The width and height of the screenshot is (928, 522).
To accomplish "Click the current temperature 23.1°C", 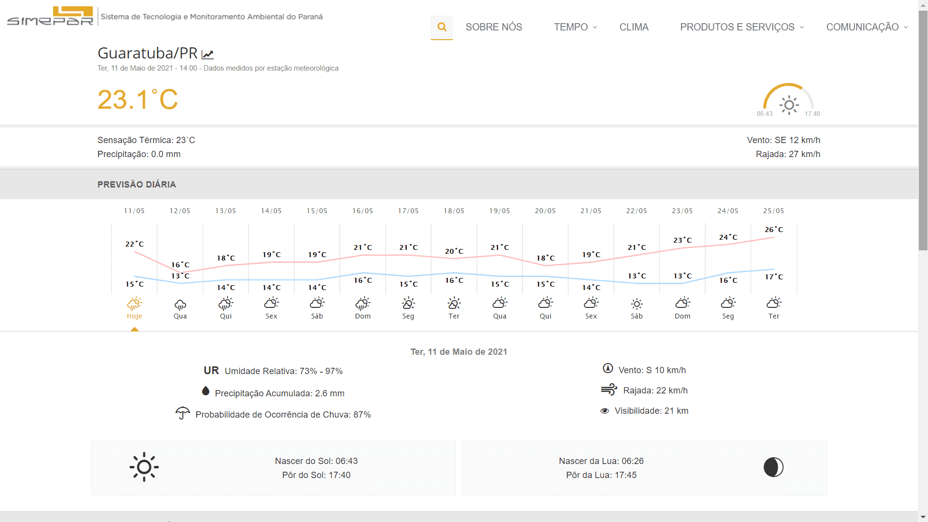I will click(x=138, y=100).
